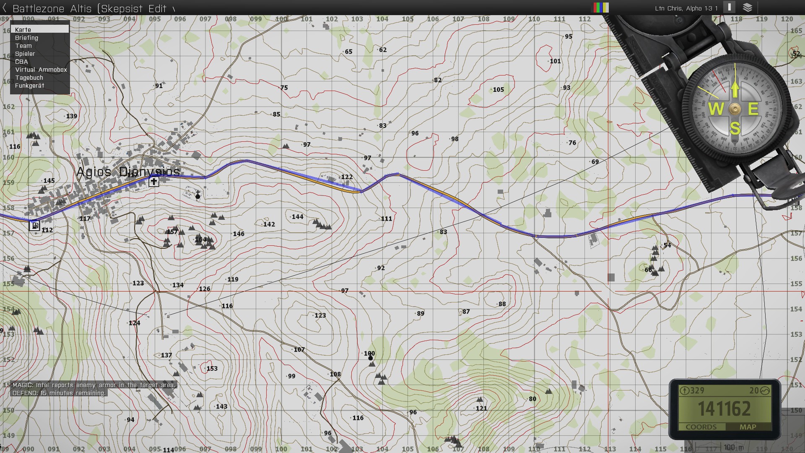Viewport: 805px width, 453px height.
Task: Click the Agios Dionysios town label
Action: point(128,172)
